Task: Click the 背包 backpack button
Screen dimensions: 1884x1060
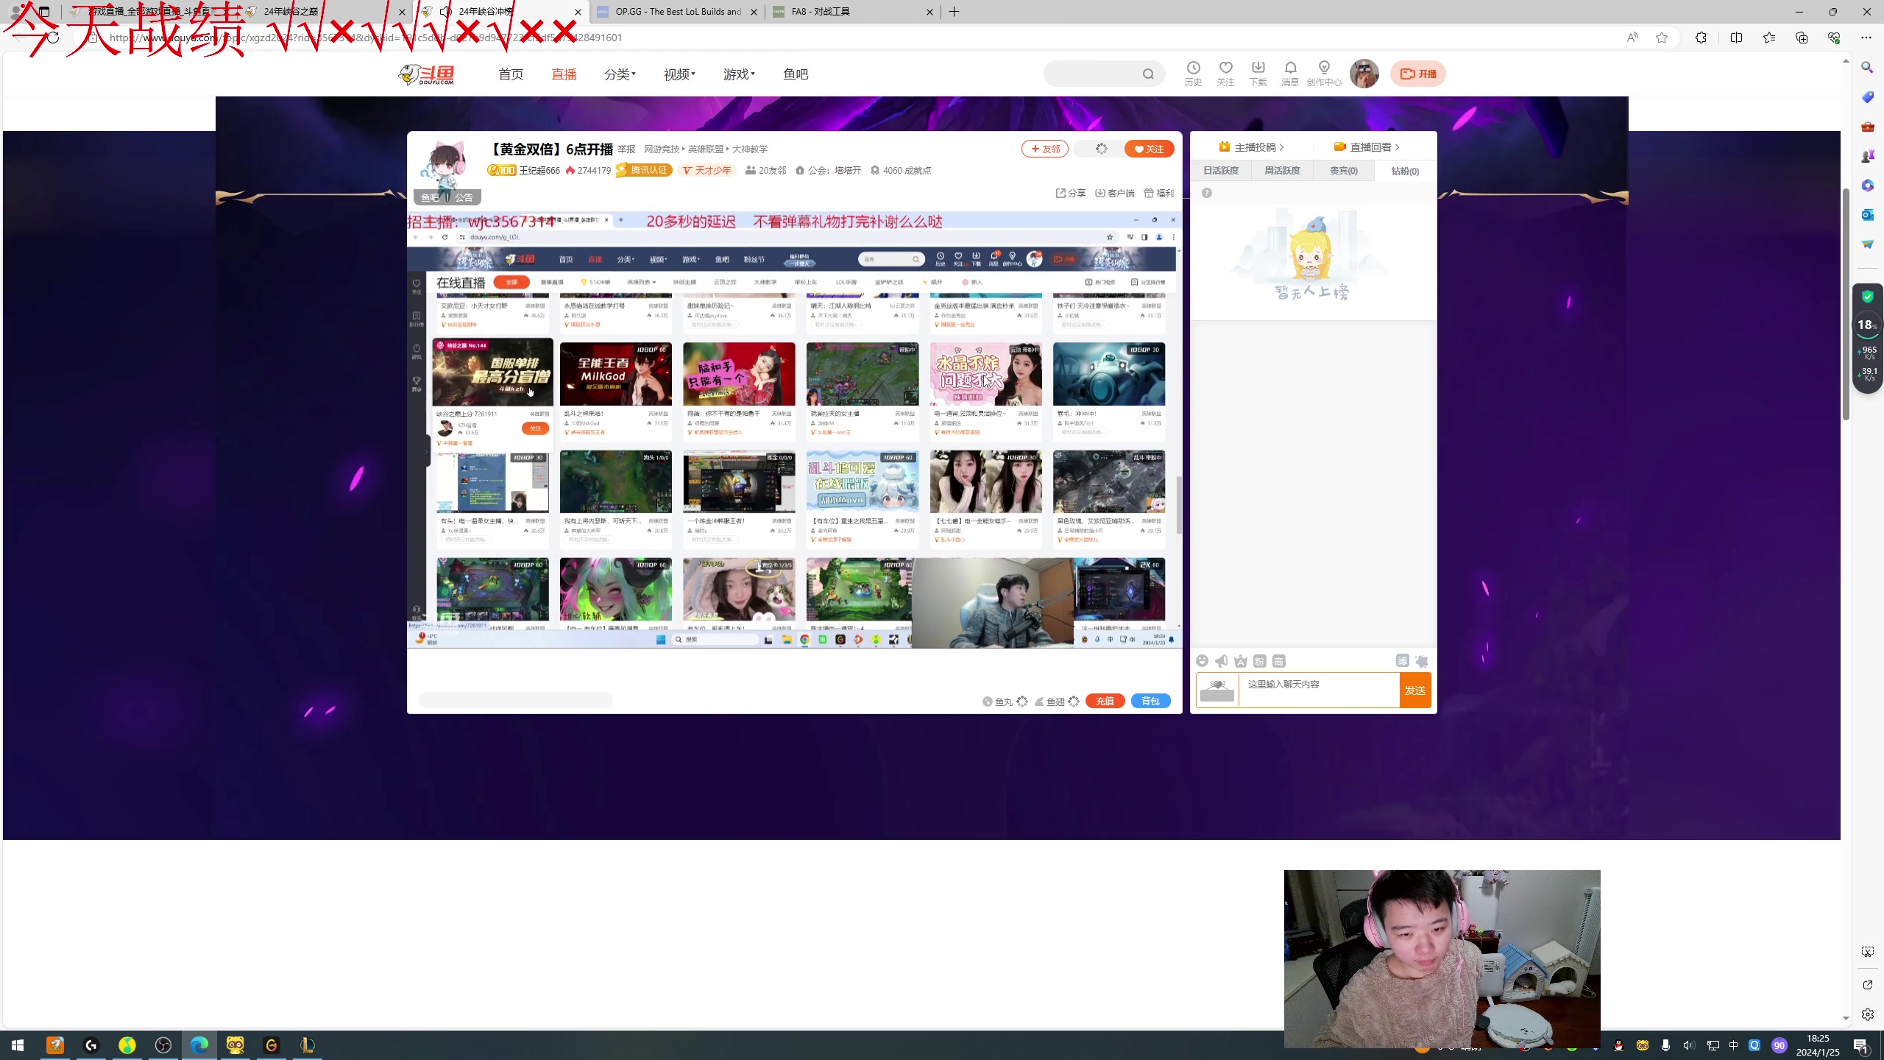Action: 1151,702
